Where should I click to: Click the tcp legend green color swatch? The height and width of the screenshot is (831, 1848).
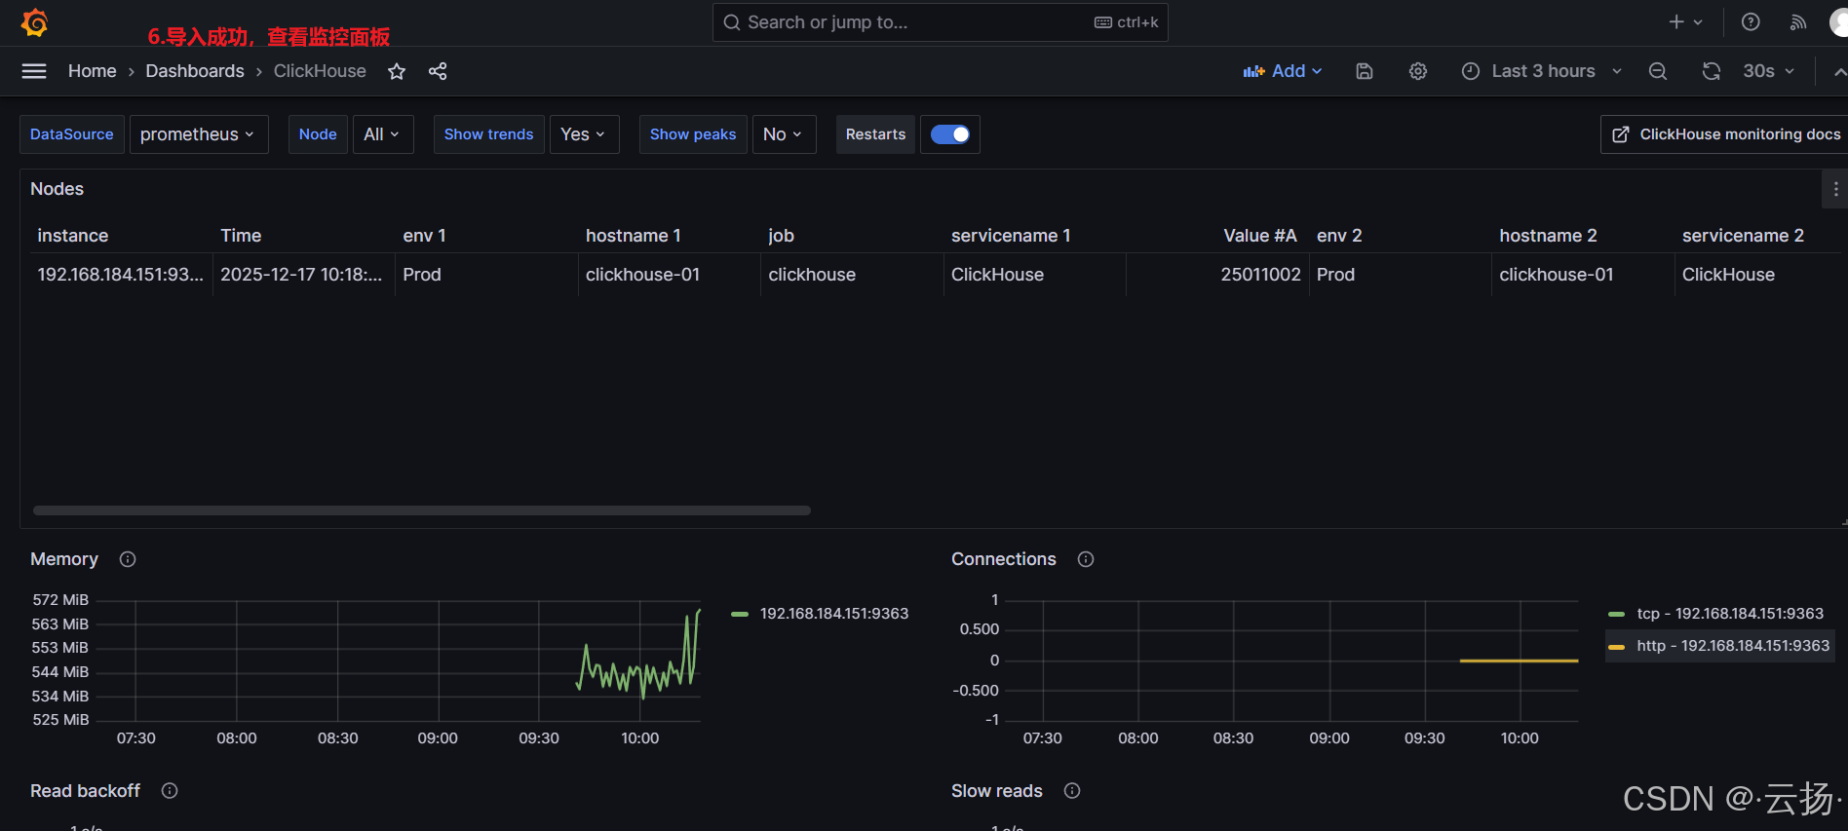pos(1616,614)
